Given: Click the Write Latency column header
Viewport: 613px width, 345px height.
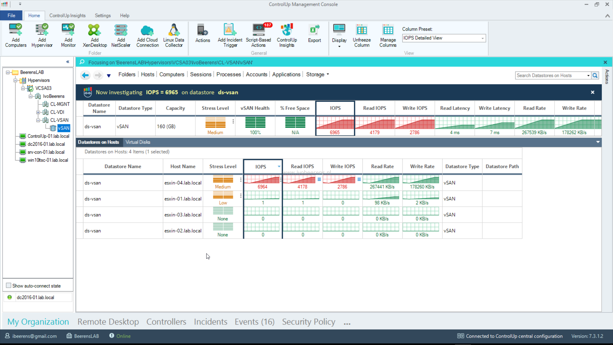Looking at the screenshot, I should tap(494, 108).
